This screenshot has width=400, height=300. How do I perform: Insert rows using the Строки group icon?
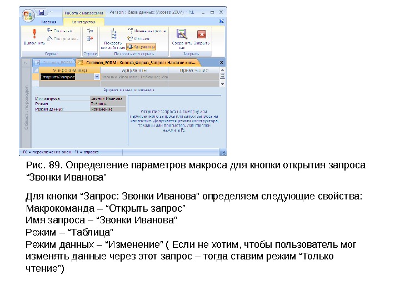[x=90, y=31]
